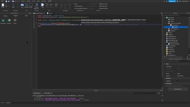Select the highlighted Script in Explorer

point(176,27)
